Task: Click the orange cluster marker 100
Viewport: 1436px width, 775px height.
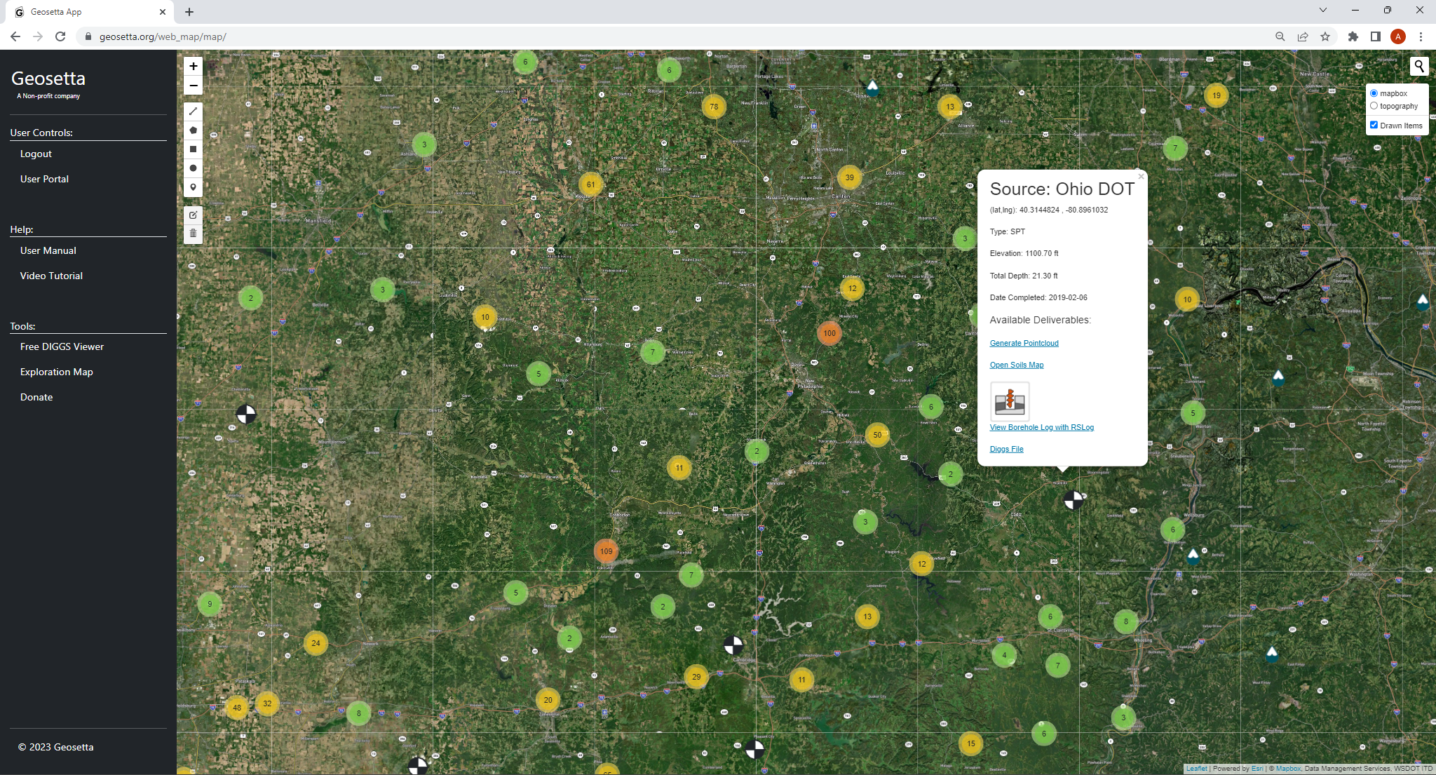Action: point(829,333)
